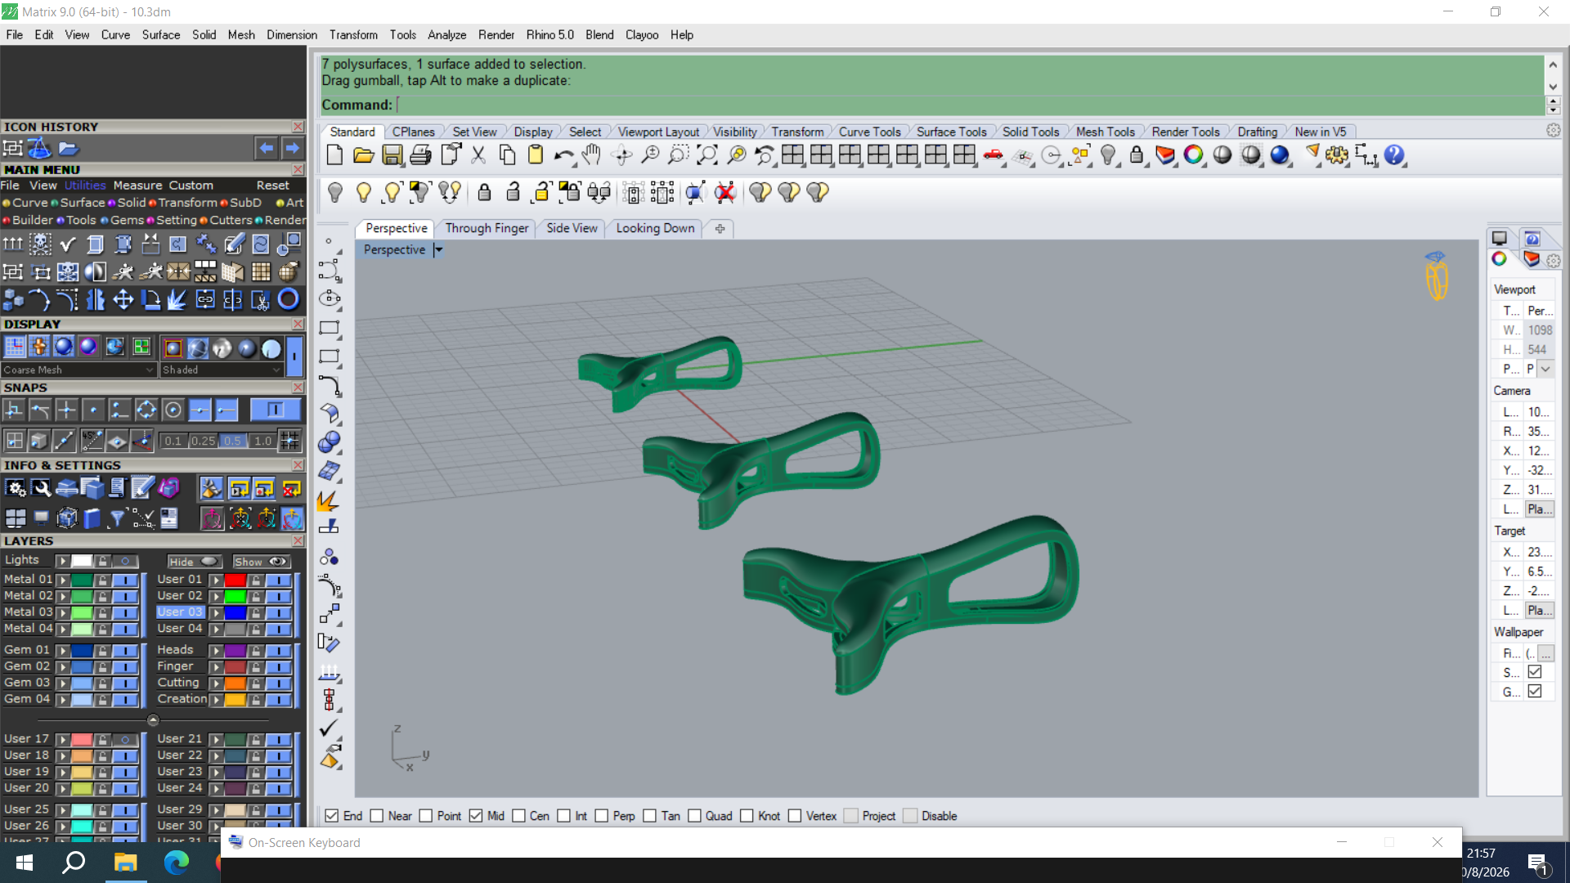Expand the Metal 01 layer arrow
1570x883 pixels.
pyautogui.click(x=62, y=580)
